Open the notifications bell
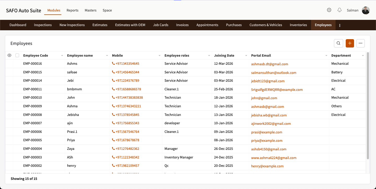The image size is (376, 189). click(339, 10)
